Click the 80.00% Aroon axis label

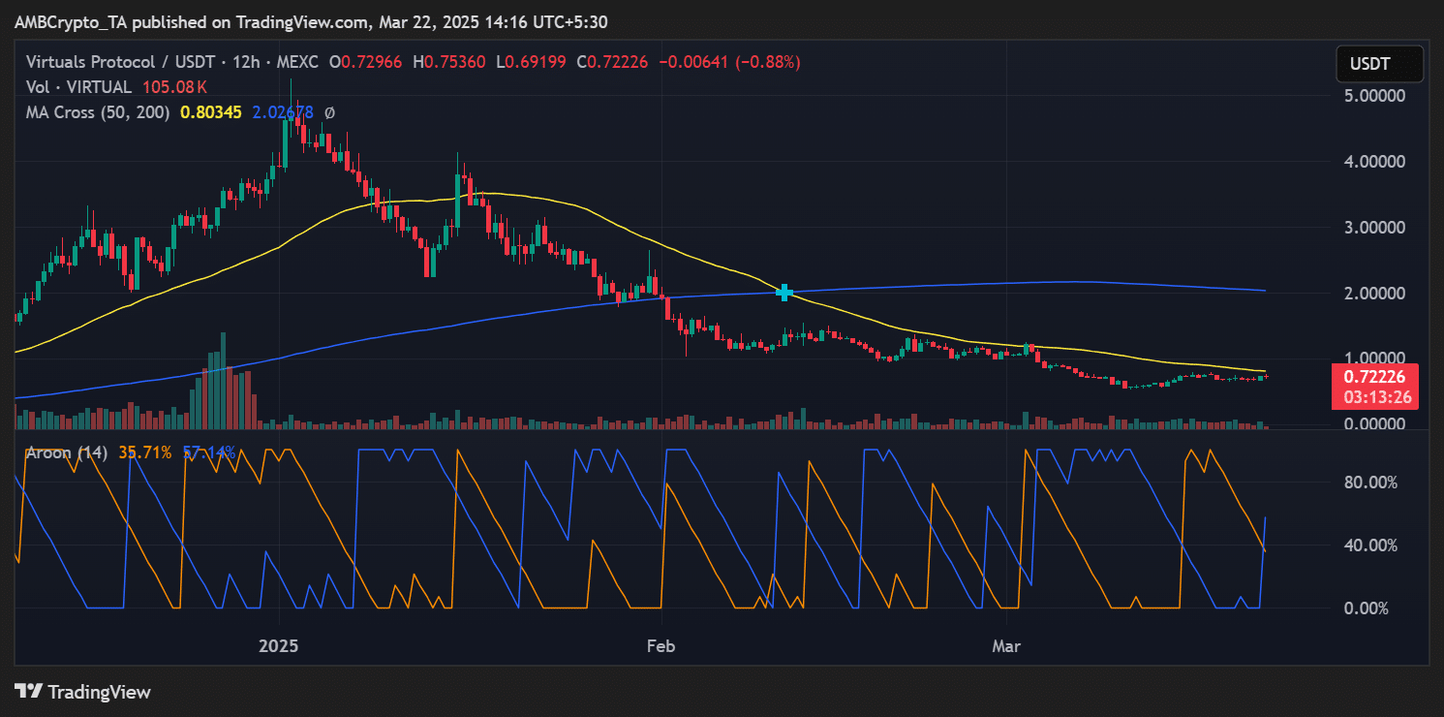coord(1366,483)
